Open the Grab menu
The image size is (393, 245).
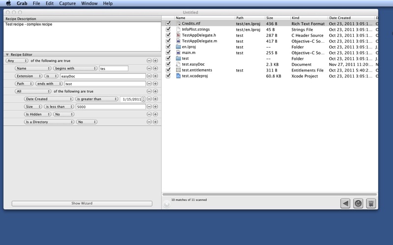[x=22, y=3]
